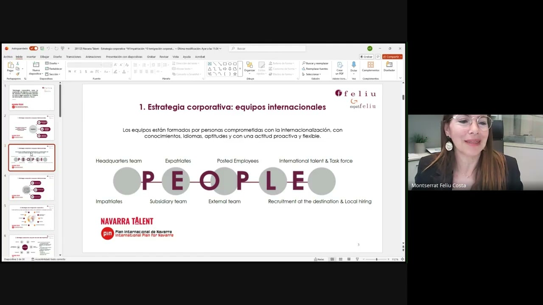Adjust the zoom slider in status bar
Viewport: 543px width, 305px height.
pyautogui.click(x=376, y=259)
